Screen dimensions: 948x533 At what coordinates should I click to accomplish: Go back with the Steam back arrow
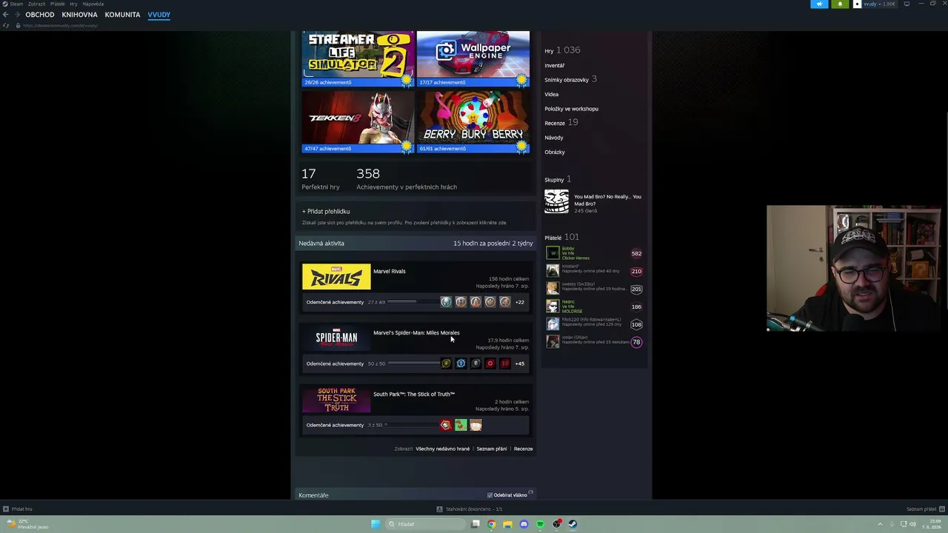tap(5, 15)
